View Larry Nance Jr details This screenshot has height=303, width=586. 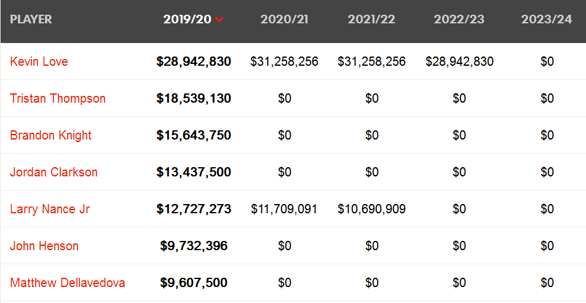click(50, 209)
